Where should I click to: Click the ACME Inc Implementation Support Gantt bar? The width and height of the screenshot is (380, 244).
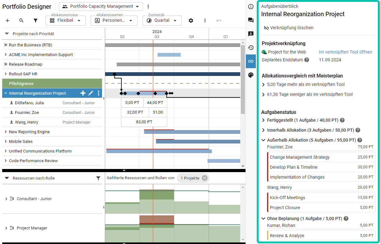[x=169, y=55]
